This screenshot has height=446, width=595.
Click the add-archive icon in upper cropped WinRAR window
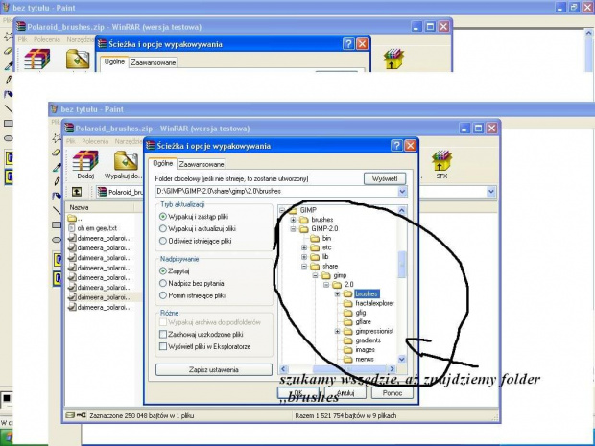pyautogui.click(x=37, y=59)
